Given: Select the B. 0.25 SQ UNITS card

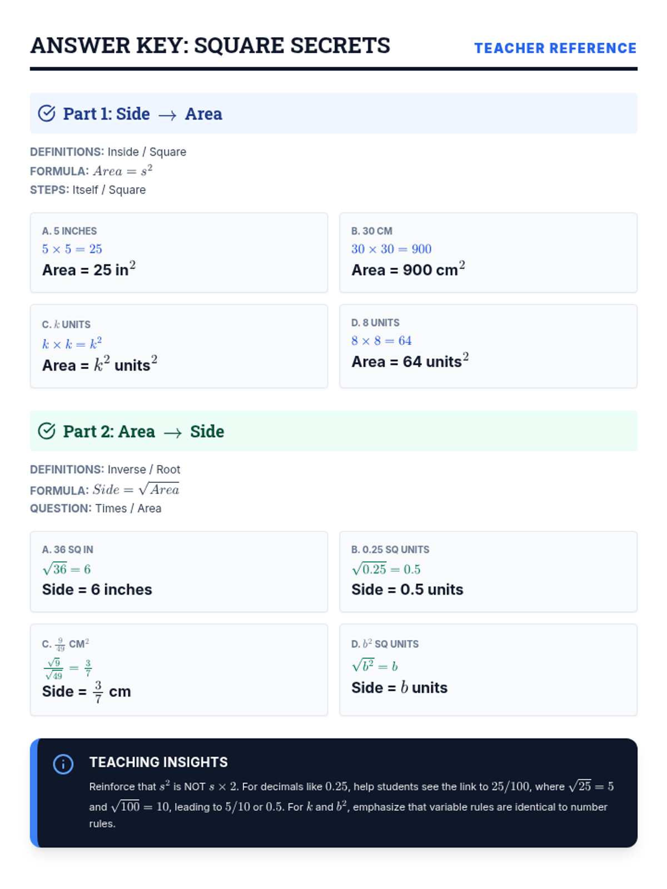Looking at the screenshot, I should pos(488,572).
